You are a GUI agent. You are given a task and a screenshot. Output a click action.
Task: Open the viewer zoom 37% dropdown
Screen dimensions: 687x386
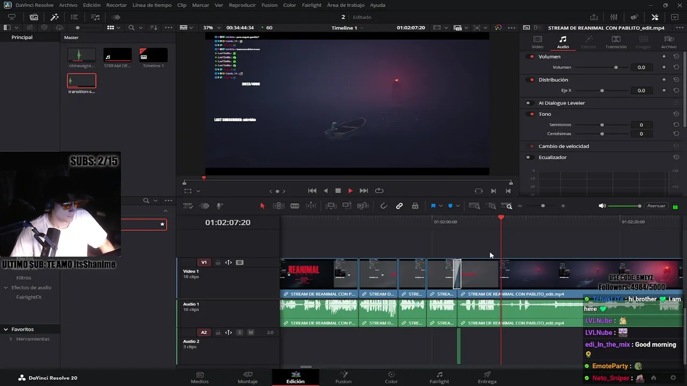pos(211,27)
